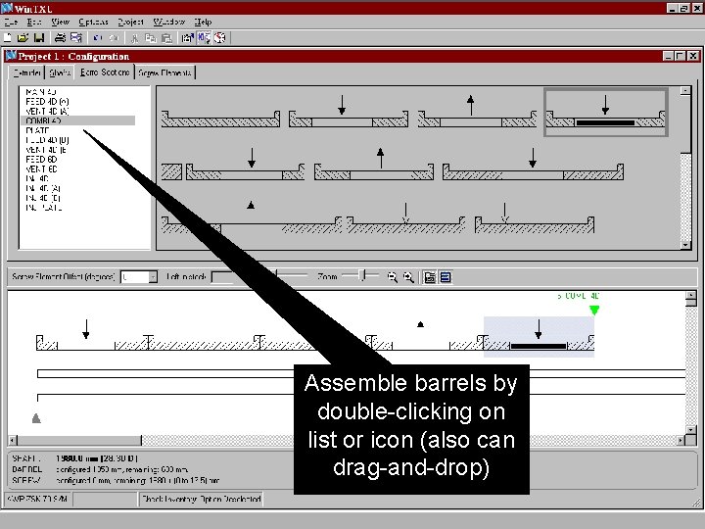Select INJ PLATE in the barrel list
Screen dimensions: 705x529
pyautogui.click(x=44, y=208)
